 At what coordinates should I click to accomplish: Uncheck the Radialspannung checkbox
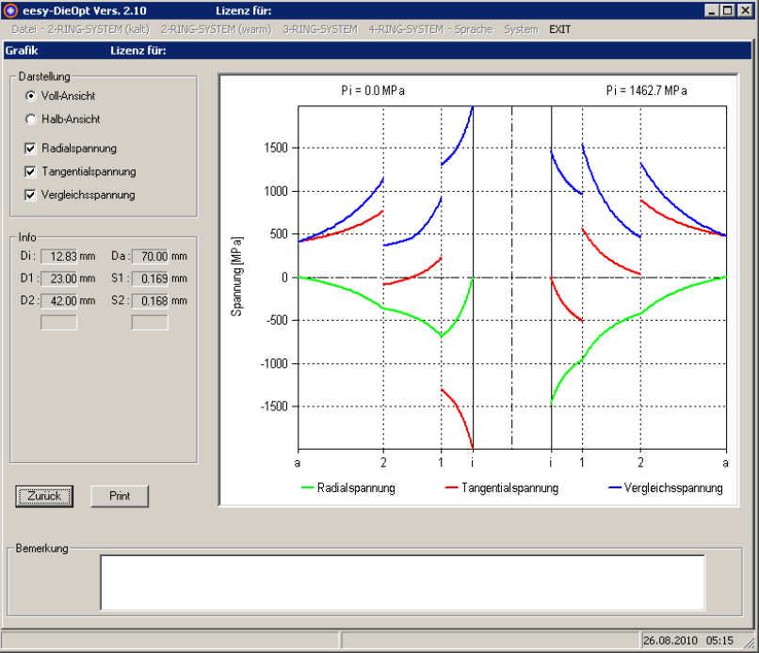31,148
